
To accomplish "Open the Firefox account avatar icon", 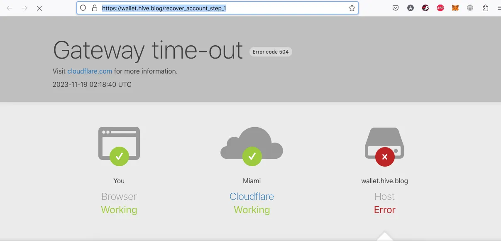I will pos(411,8).
